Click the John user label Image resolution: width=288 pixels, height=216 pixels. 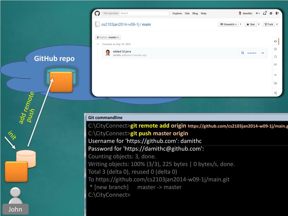click(15, 209)
